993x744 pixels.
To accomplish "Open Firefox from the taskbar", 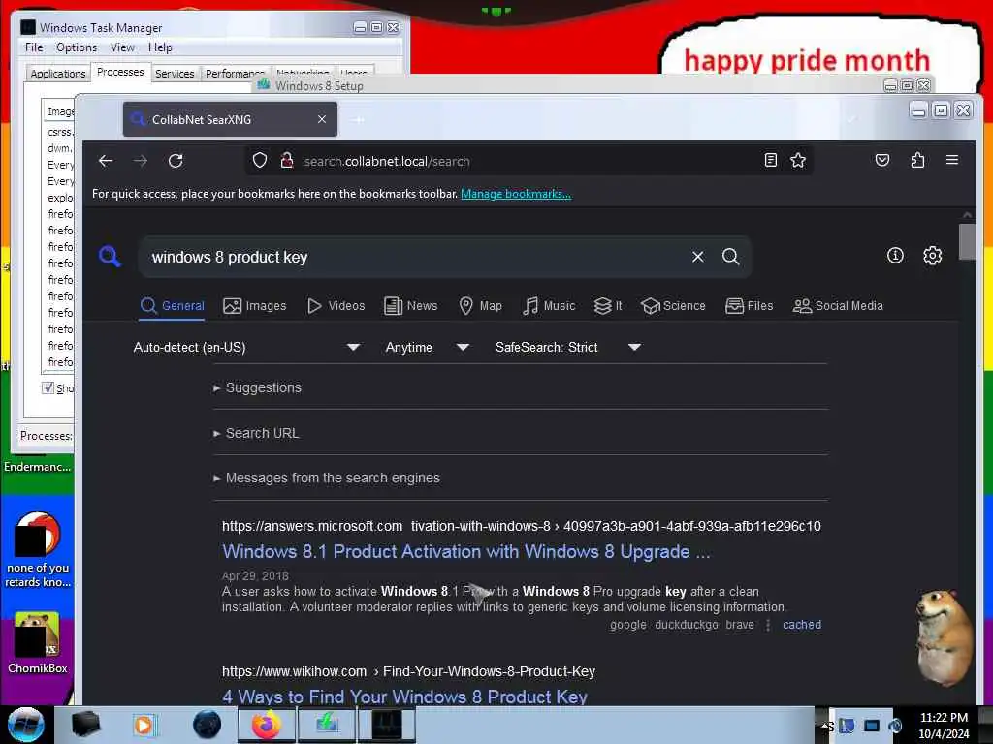I will pos(266,725).
